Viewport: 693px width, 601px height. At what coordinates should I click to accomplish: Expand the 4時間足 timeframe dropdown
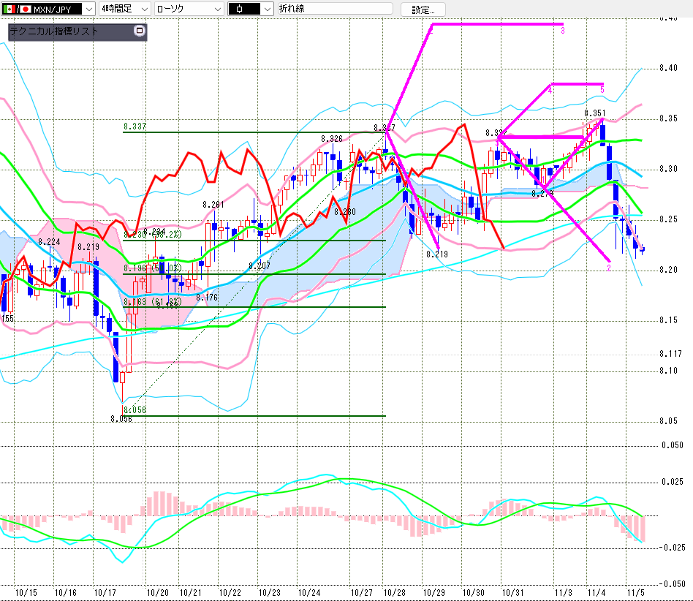pyautogui.click(x=143, y=9)
